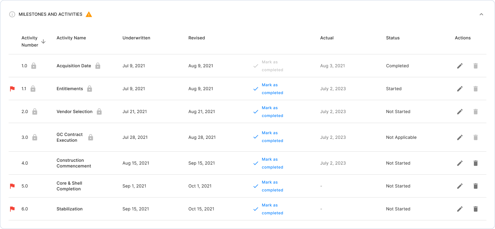Sort by Activity Number arrow
Image resolution: width=495 pixels, height=229 pixels.
[43, 42]
